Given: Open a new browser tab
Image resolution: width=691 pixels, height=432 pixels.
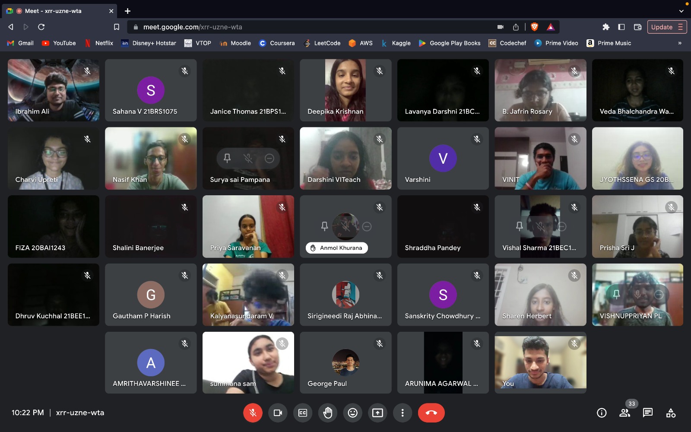Looking at the screenshot, I should 127,11.
